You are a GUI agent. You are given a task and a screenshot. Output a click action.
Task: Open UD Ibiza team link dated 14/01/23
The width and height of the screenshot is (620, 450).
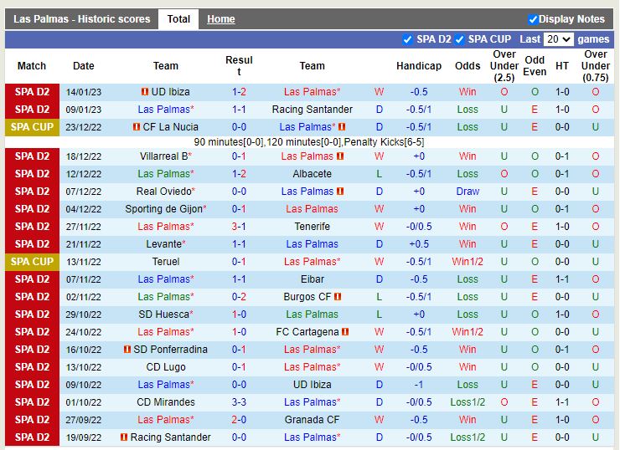click(x=170, y=91)
